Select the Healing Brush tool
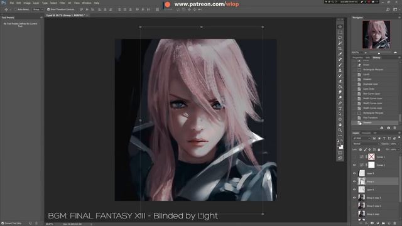Screen dimensions: 402x226 pos(340,60)
